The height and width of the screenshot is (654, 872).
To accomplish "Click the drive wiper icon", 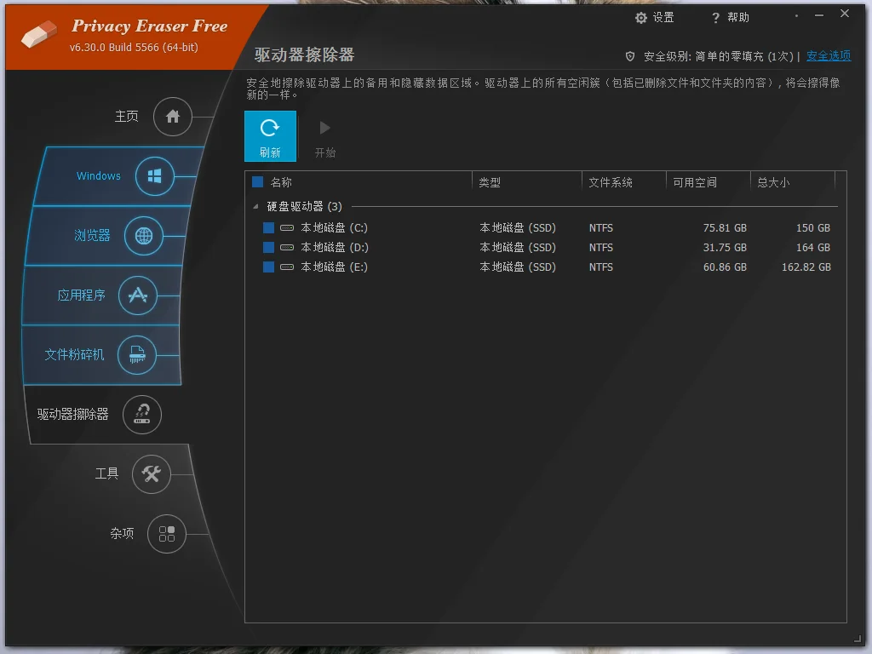I will coord(142,415).
